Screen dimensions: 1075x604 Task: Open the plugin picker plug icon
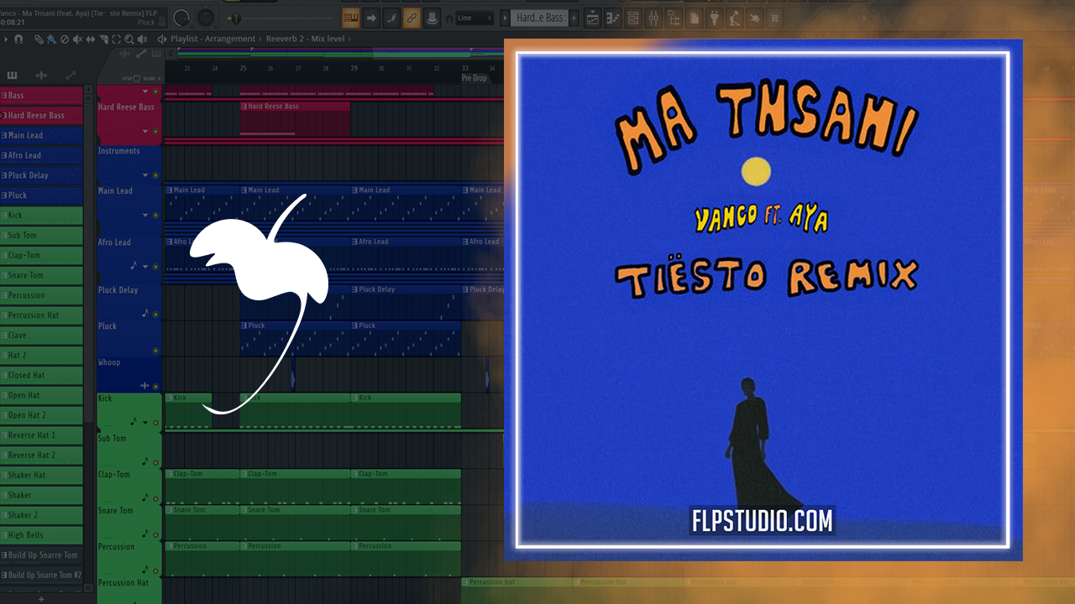715,18
